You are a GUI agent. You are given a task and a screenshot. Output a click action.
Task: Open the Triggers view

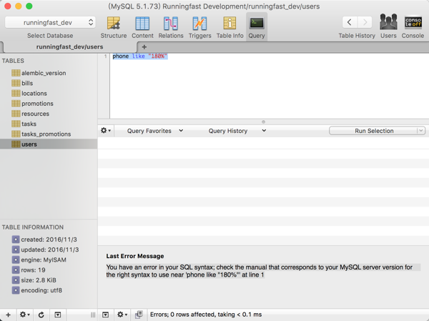click(199, 27)
